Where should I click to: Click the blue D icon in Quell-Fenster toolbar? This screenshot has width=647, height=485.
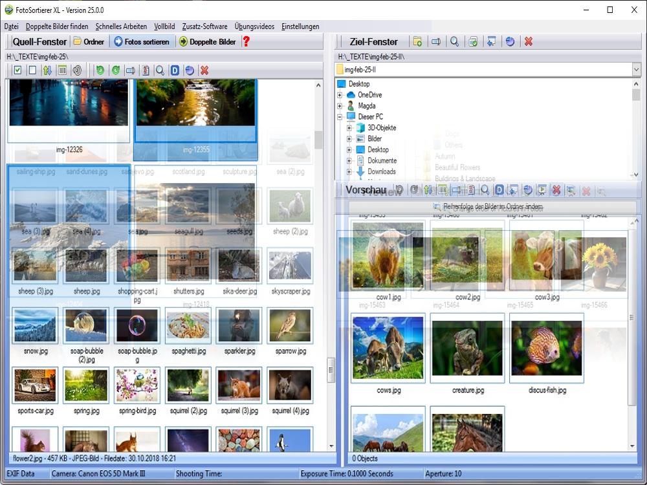(x=174, y=70)
